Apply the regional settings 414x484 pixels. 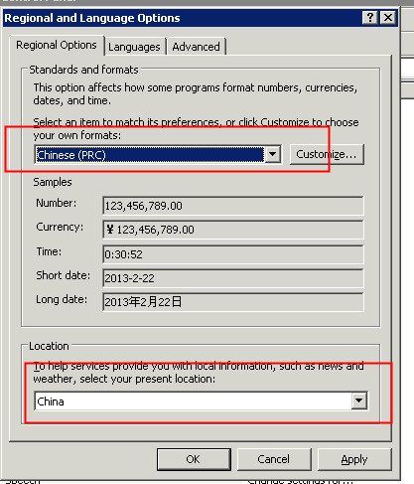354,459
